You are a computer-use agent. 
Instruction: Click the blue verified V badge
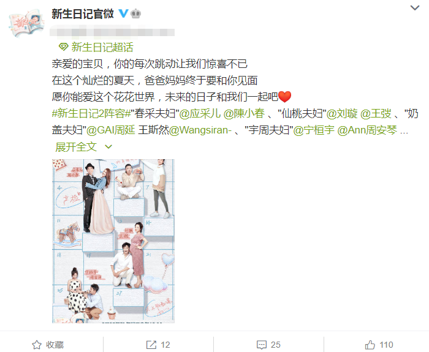[123, 13]
